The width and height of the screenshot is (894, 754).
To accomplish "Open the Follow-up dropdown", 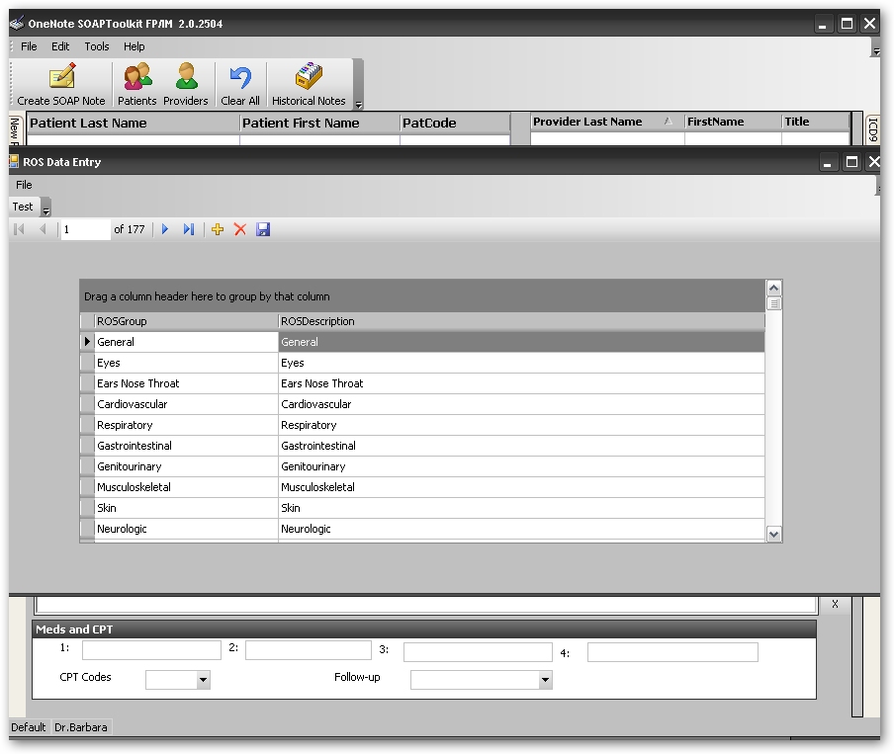I will coord(546,679).
